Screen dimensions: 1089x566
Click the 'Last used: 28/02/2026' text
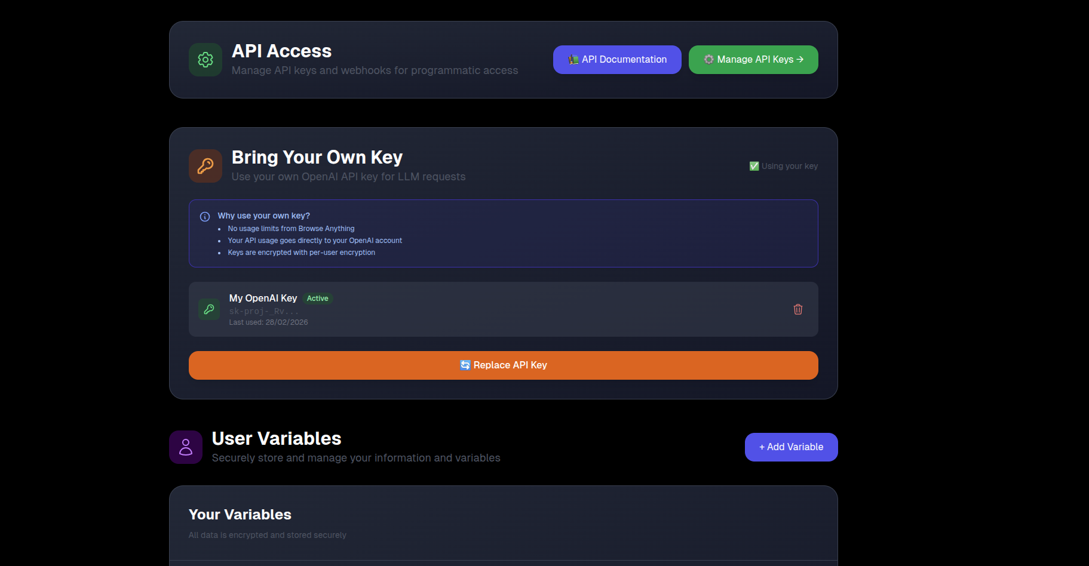click(x=268, y=322)
